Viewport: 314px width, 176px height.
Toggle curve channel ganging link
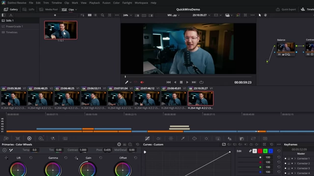pyautogui.click(x=250, y=151)
